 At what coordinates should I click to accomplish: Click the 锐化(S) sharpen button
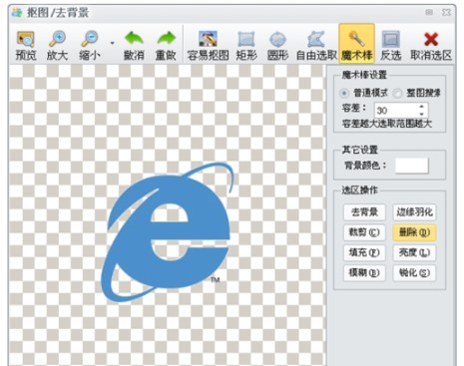(x=414, y=273)
